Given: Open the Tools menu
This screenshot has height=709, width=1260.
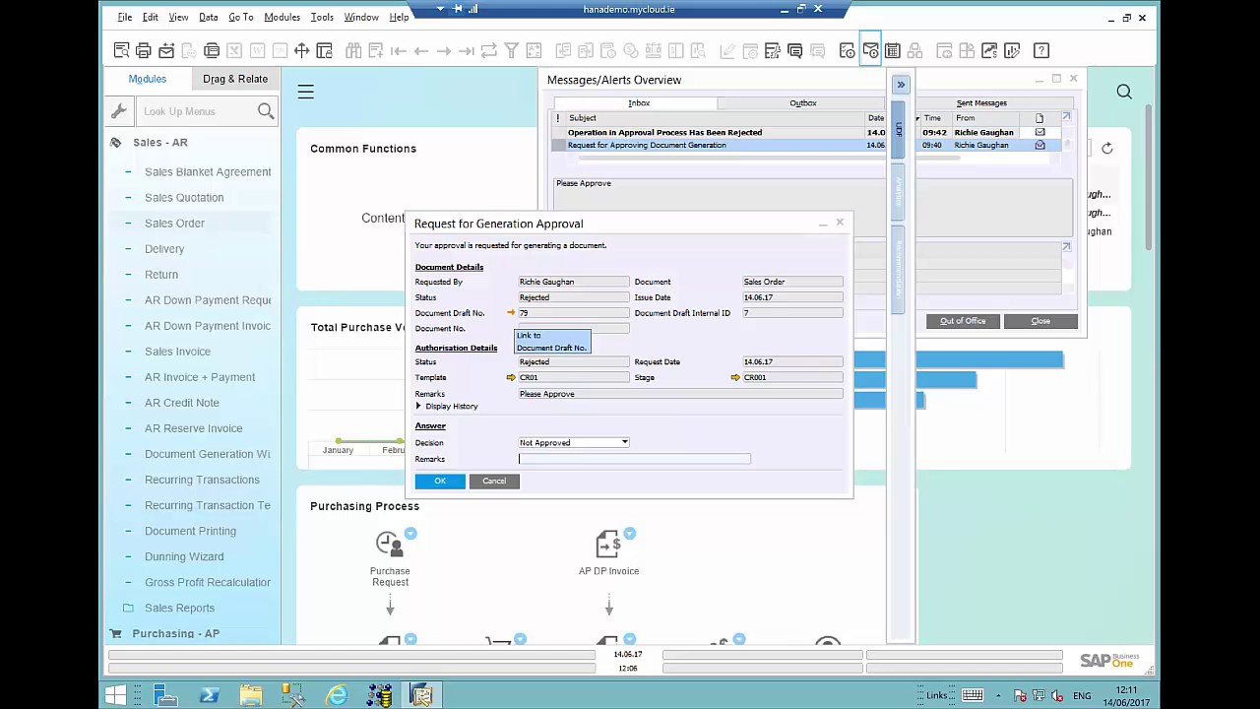Looking at the screenshot, I should pos(322,17).
